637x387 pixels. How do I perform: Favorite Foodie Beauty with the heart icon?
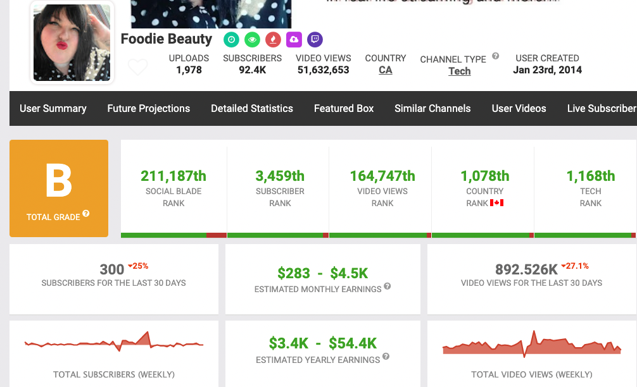tap(137, 67)
